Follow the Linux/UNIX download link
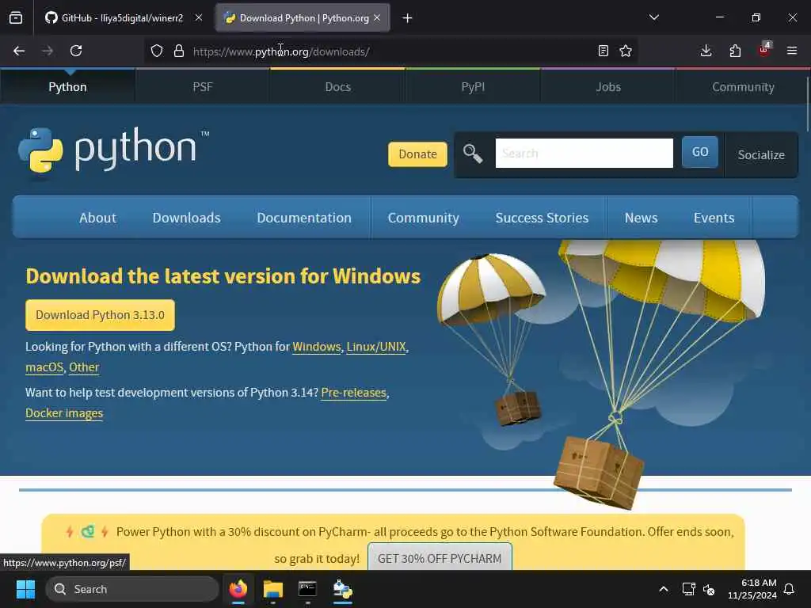 (x=376, y=347)
